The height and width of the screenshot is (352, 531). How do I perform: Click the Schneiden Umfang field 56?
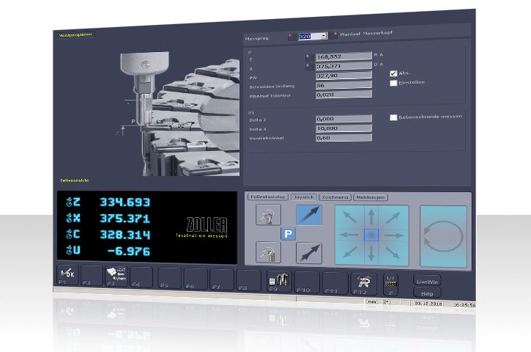(x=344, y=85)
